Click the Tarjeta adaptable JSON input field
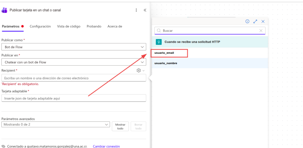 [74, 98]
